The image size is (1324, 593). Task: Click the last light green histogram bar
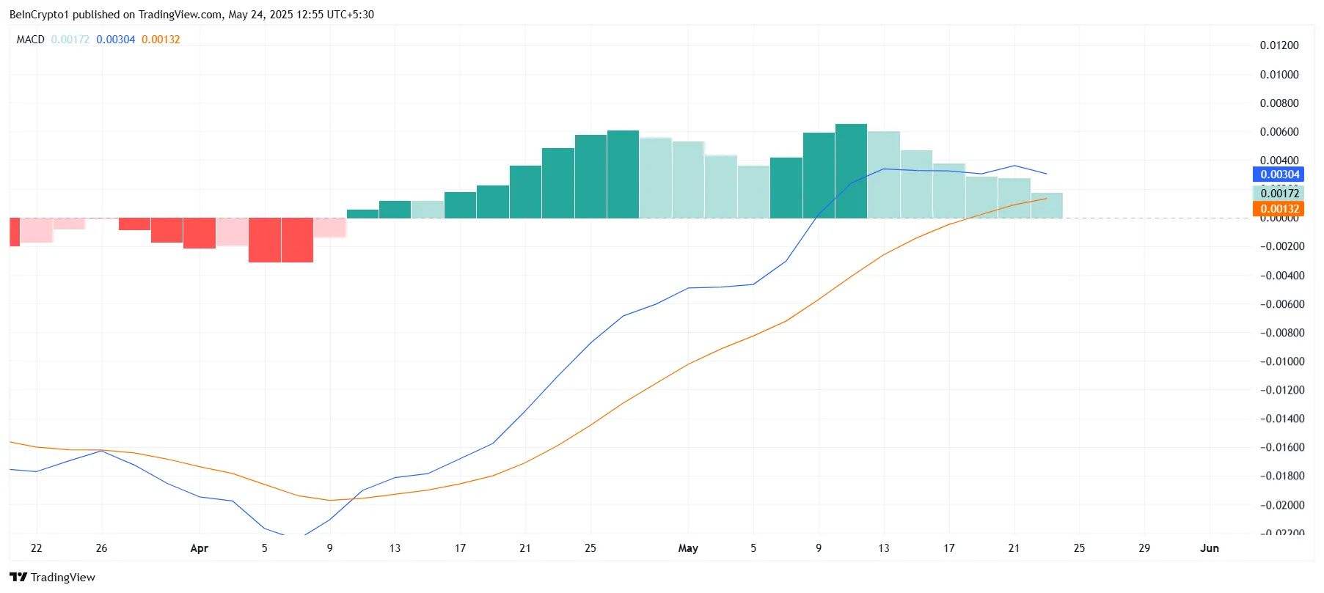pos(1047,205)
